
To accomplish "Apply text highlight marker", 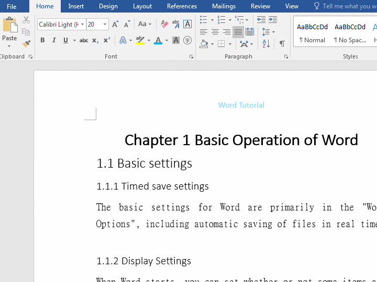I will point(140,40).
